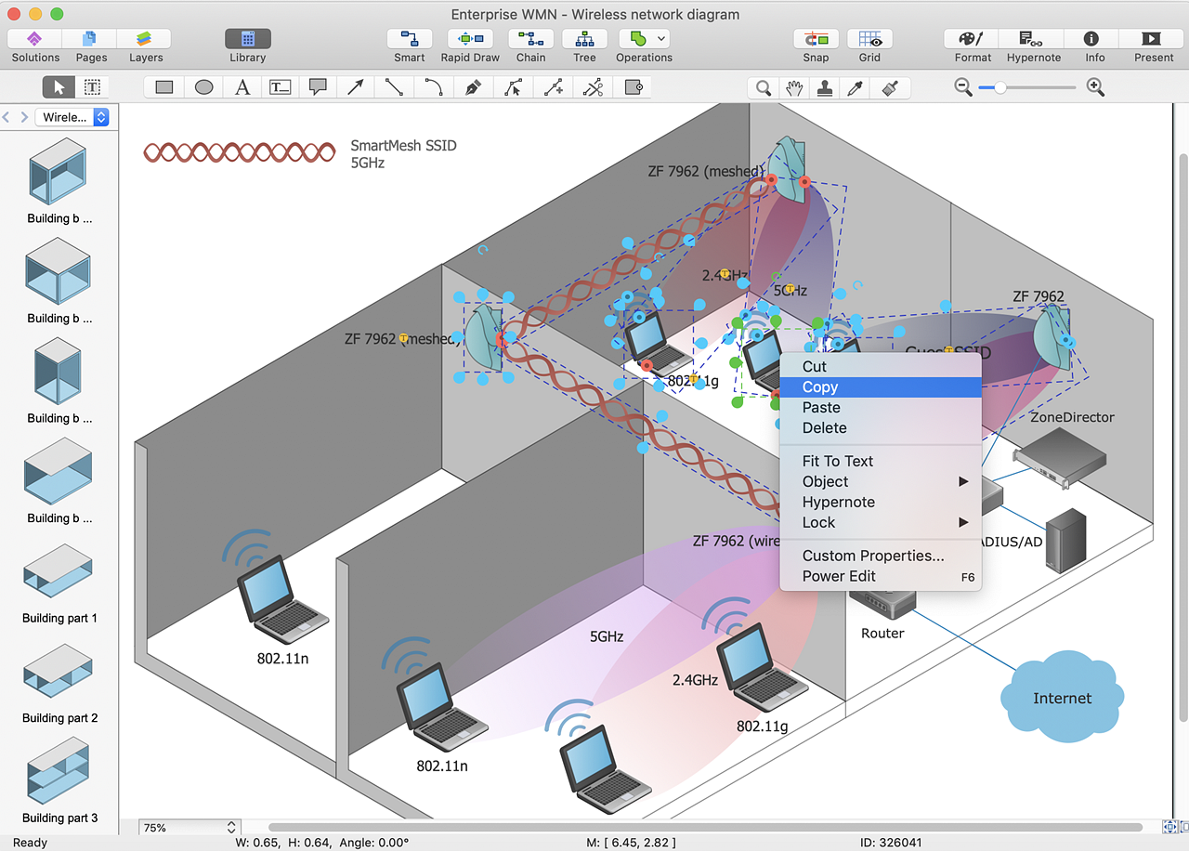This screenshot has height=851, width=1189.
Task: Toggle the Snap option
Action: point(816,39)
